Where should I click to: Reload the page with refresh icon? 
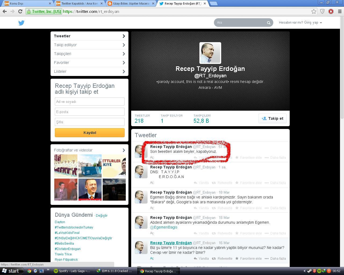tap(20, 12)
